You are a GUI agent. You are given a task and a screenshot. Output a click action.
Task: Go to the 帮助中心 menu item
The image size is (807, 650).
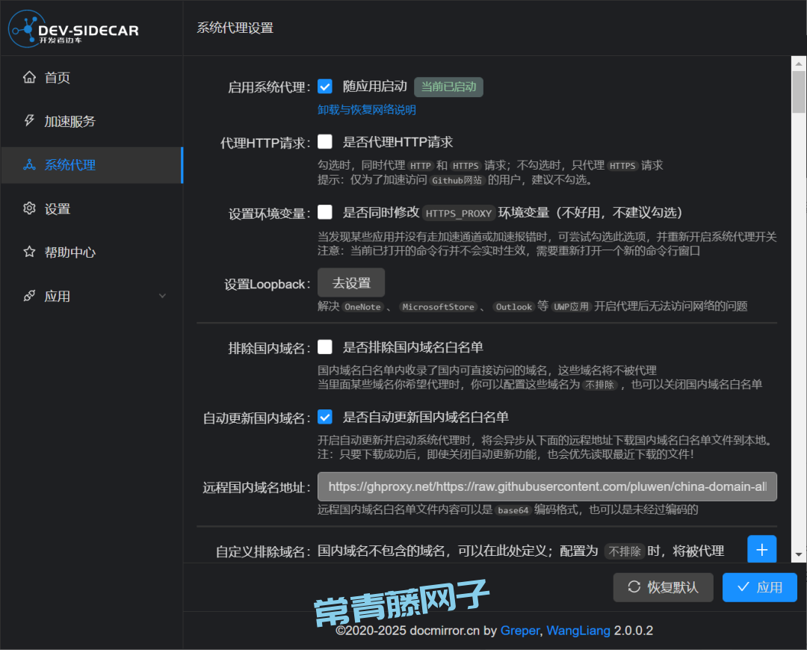70,253
